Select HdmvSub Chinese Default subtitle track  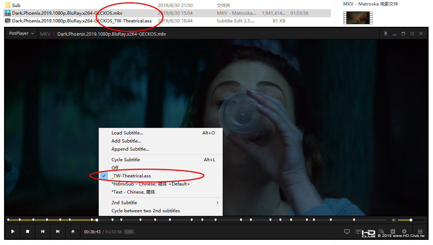tap(161, 184)
